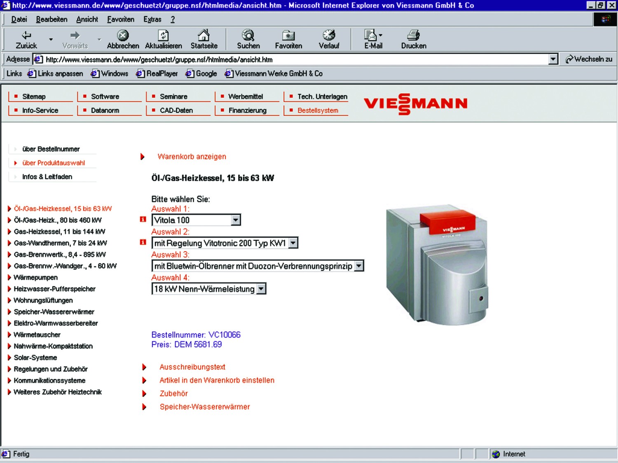Open Tech. Unterlagen navigation tab
618x463 pixels.
tap(316, 96)
